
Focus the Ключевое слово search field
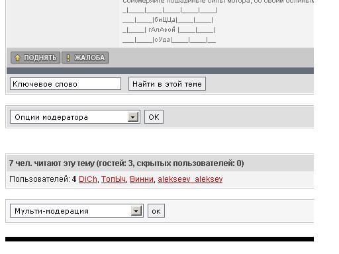click(66, 84)
